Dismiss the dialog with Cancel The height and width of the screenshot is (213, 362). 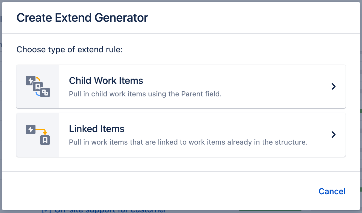click(332, 191)
